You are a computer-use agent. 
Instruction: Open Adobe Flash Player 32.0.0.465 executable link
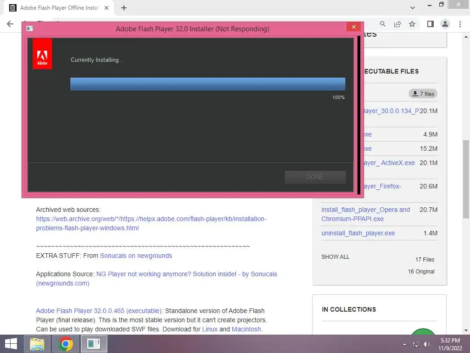tap(100, 311)
